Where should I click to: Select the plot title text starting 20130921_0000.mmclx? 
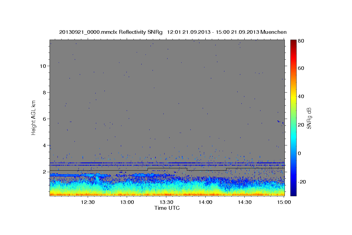173,32
